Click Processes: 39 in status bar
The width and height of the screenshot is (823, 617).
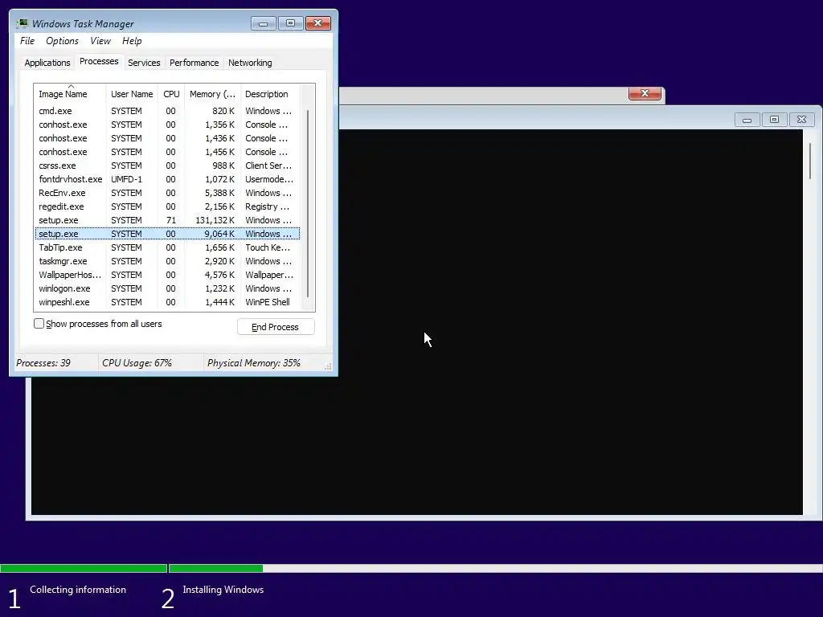coord(43,362)
